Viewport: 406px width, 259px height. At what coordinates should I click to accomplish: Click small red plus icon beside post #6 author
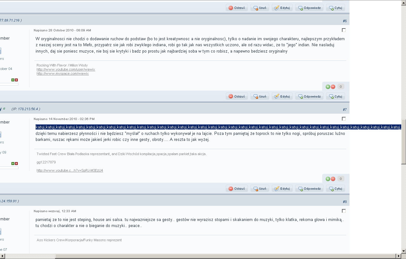[x=17, y=80]
